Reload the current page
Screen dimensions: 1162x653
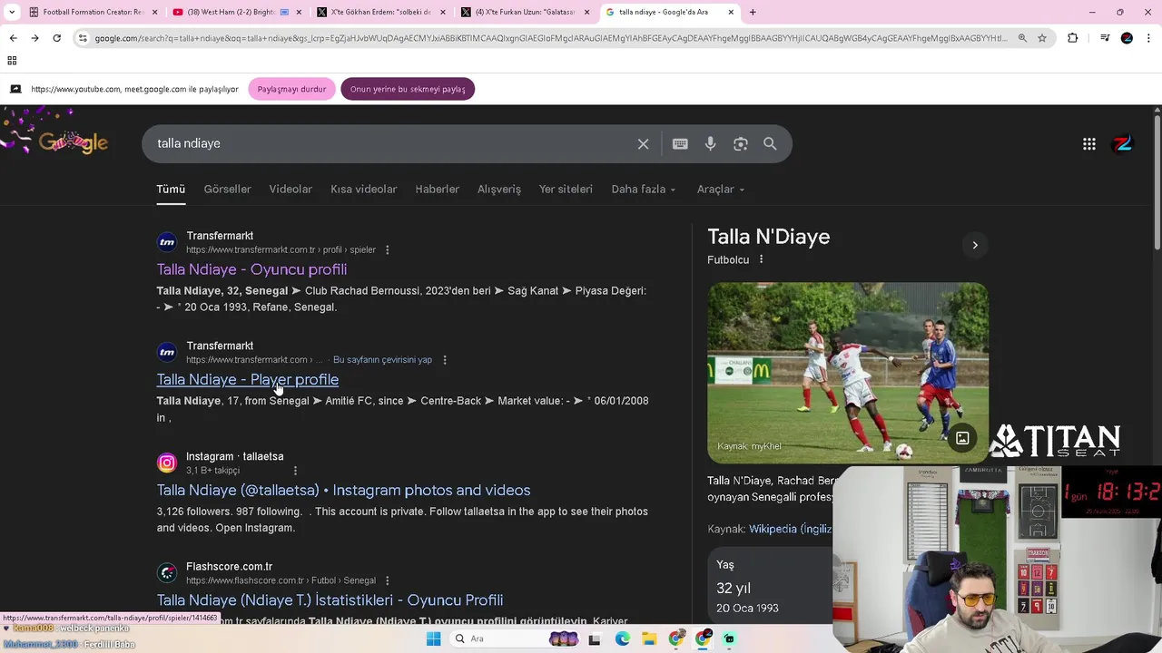tap(56, 38)
